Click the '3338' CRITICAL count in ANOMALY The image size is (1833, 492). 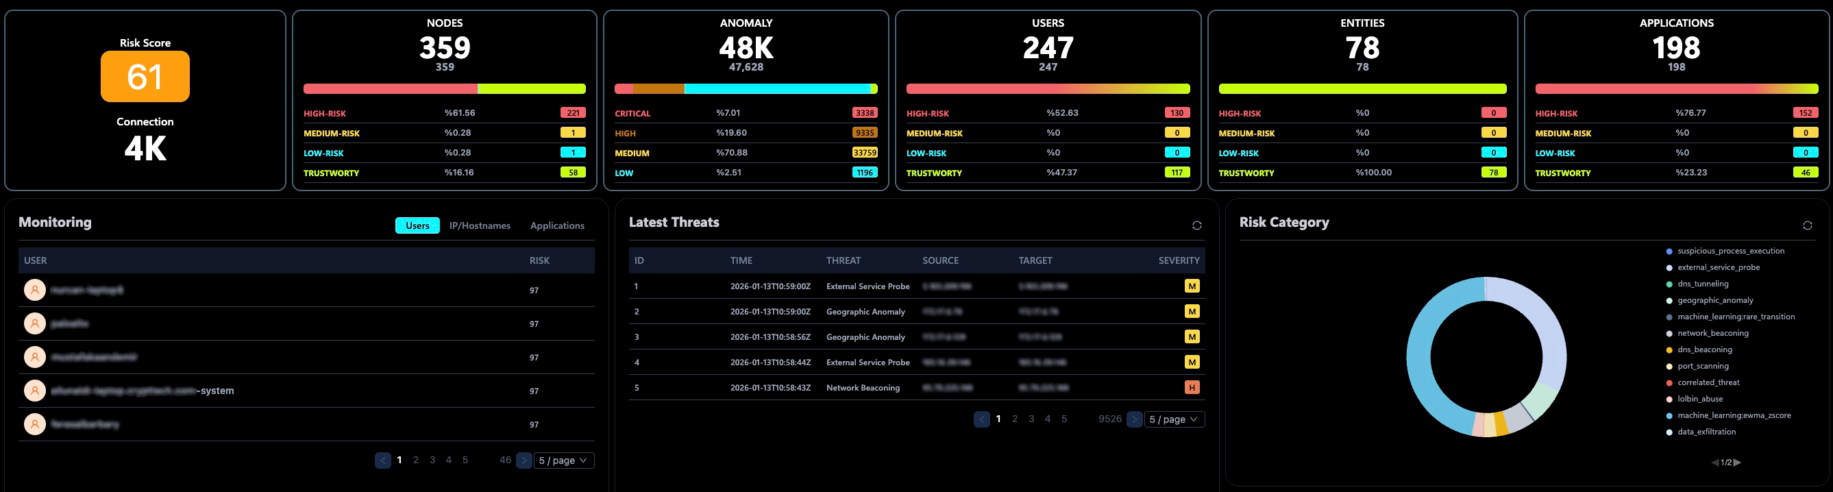click(865, 113)
